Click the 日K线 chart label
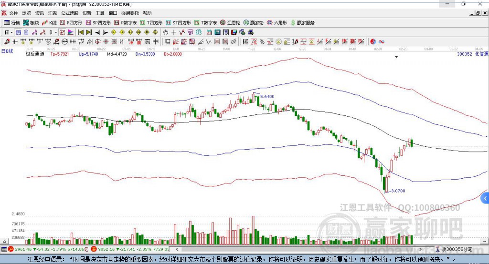Screen dimensions: 489x264 (x=7, y=51)
